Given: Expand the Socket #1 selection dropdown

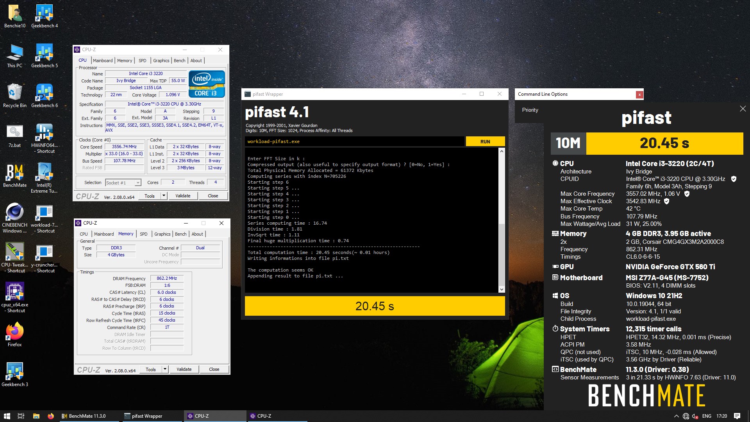Looking at the screenshot, I should tap(138, 182).
